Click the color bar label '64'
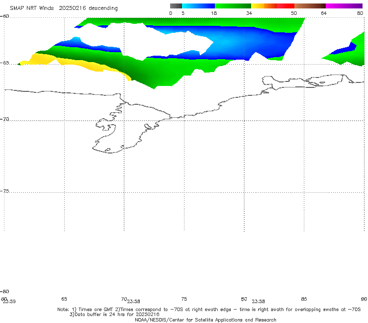 324,13
